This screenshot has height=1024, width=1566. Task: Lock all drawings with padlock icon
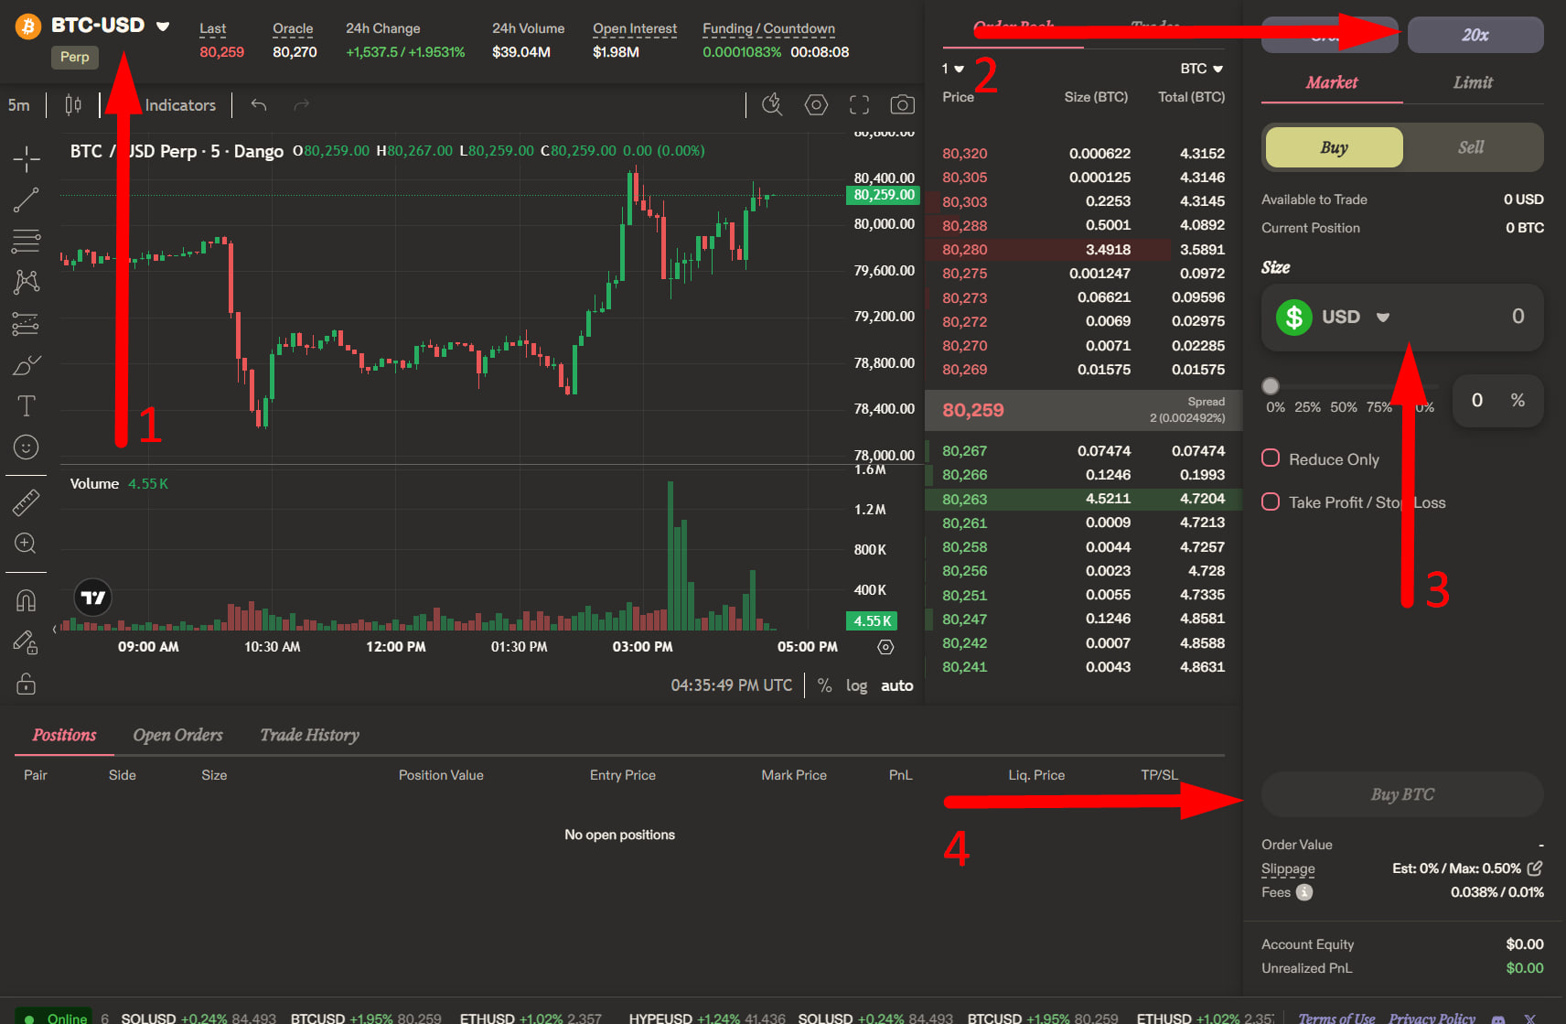27,684
